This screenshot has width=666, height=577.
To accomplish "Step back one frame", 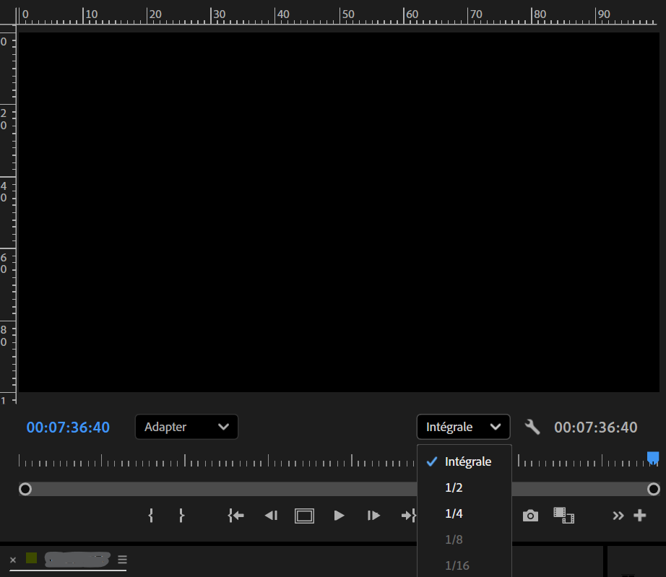I will pyautogui.click(x=271, y=516).
